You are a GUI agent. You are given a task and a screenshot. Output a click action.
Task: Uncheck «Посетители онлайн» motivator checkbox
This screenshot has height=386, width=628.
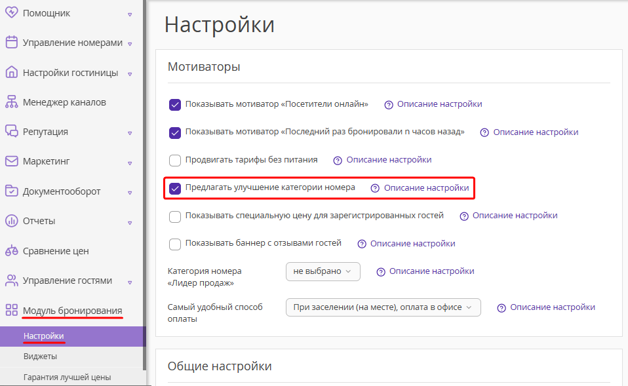(175, 105)
